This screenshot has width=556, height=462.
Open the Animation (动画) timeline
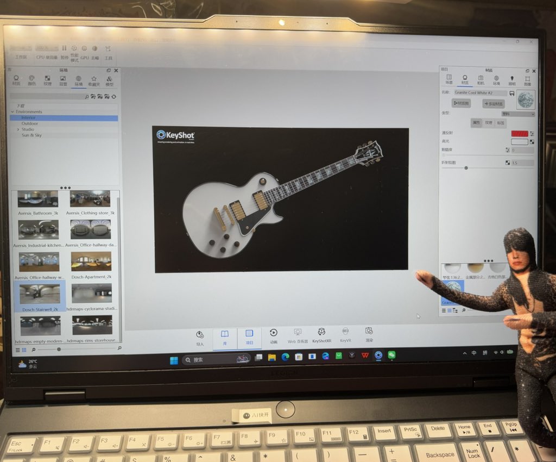click(x=274, y=336)
